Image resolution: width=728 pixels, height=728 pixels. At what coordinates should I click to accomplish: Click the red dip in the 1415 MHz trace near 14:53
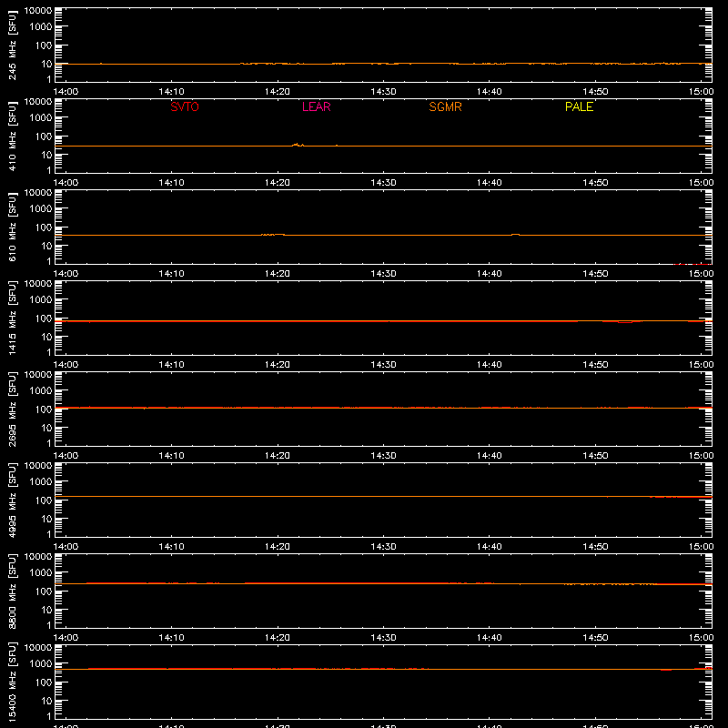click(x=625, y=322)
